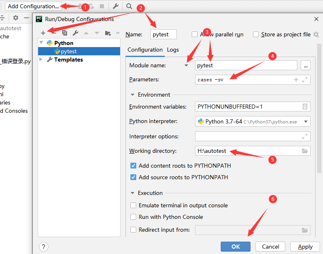This screenshot has height=254, width=323.
Task: Click the stop square icon in main toolbar
Action: 102,6
